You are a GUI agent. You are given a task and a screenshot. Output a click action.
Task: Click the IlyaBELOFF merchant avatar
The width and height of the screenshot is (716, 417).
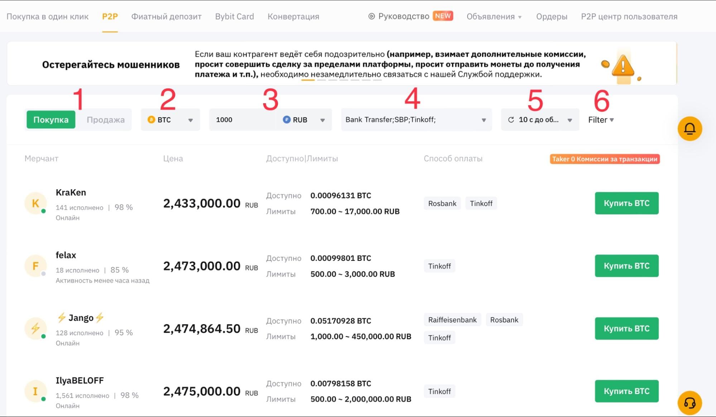pyautogui.click(x=35, y=391)
